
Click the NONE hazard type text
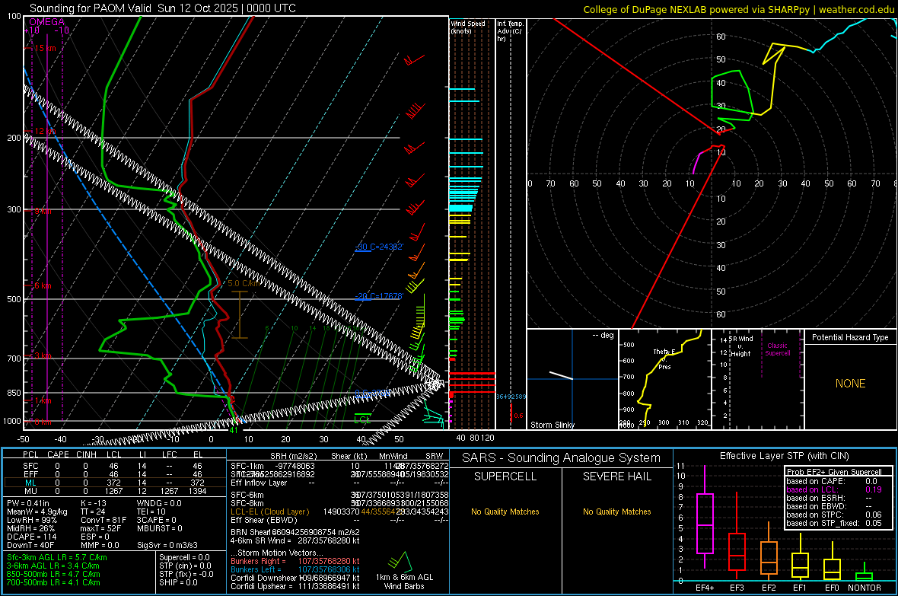pos(850,384)
